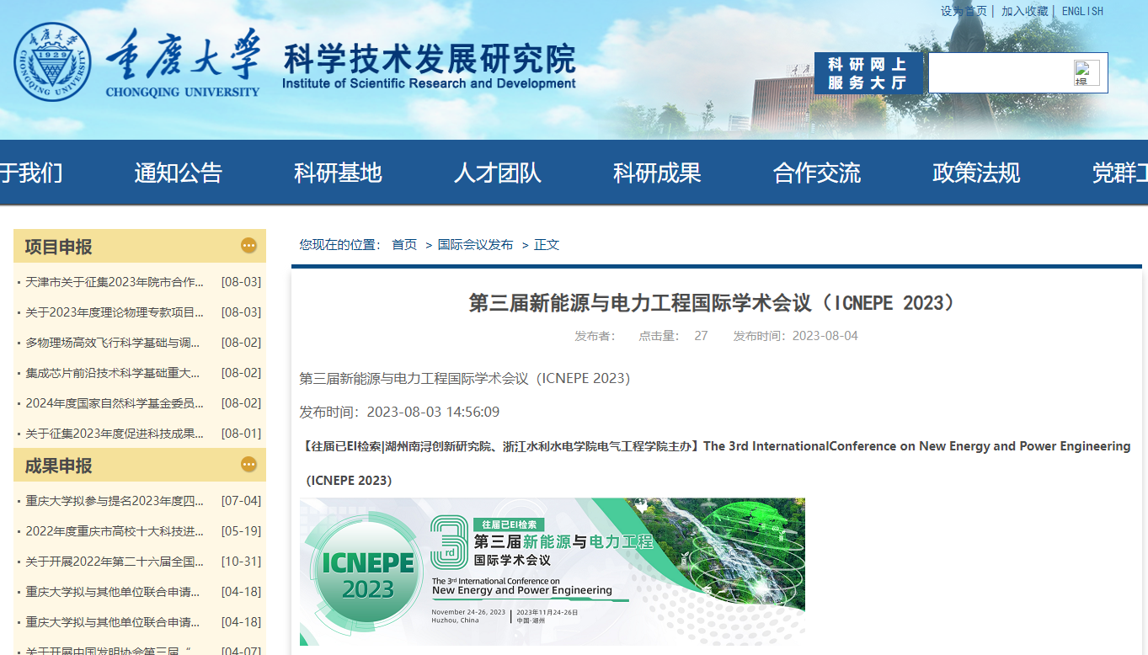Click the [10-31] date in 成果申报 list
1148x655 pixels.
[241, 562]
